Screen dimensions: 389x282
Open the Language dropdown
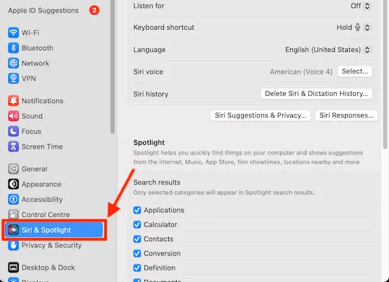click(x=367, y=50)
